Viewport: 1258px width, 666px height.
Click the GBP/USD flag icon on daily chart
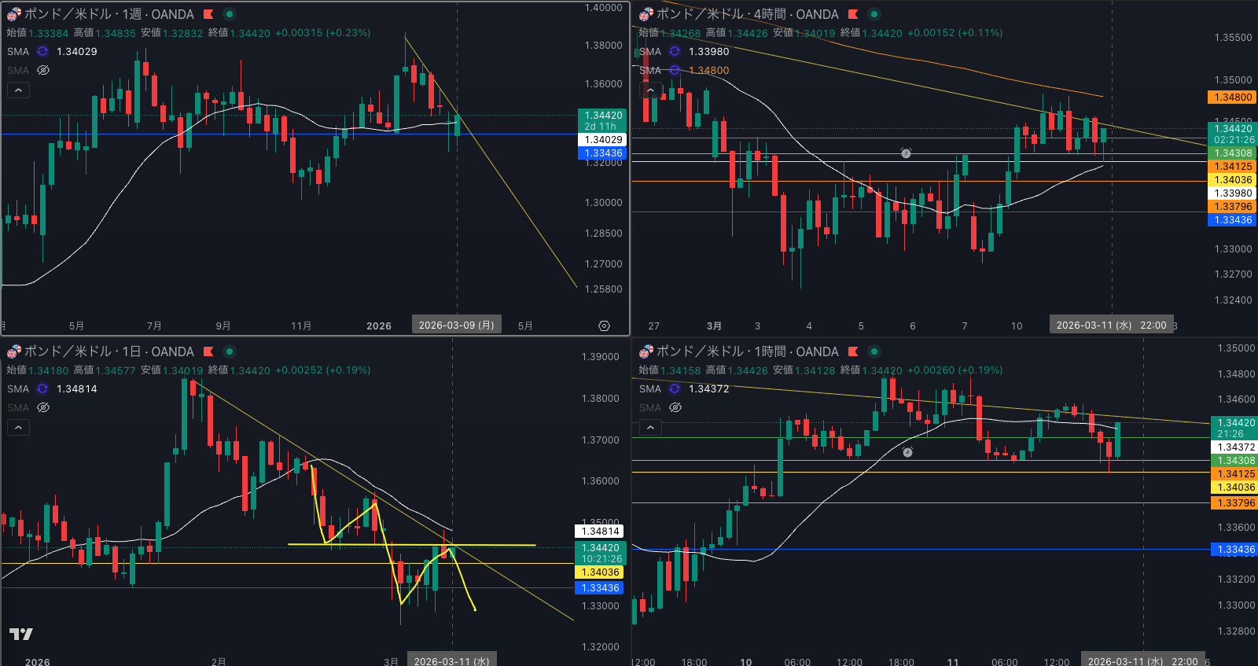(13, 351)
